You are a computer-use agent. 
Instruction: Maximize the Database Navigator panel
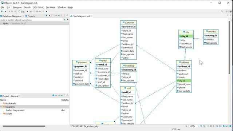(67, 15)
